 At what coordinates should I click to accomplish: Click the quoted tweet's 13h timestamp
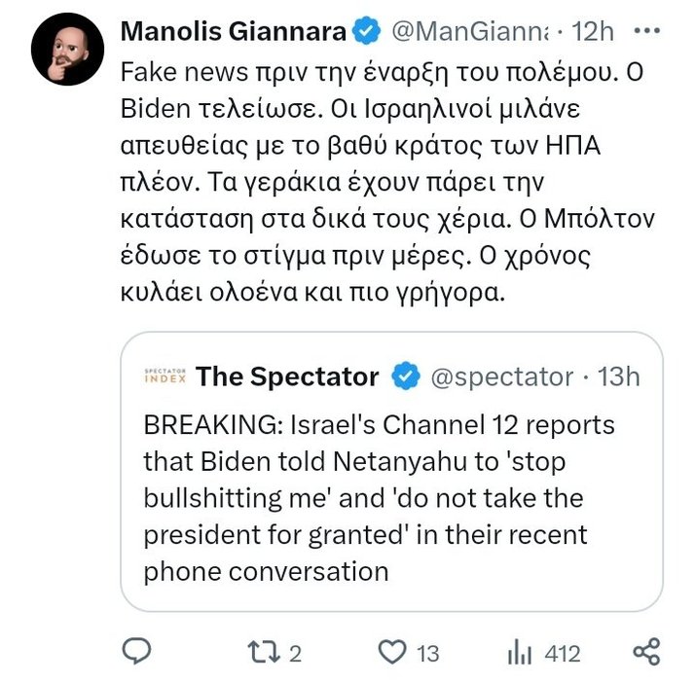pyautogui.click(x=618, y=376)
